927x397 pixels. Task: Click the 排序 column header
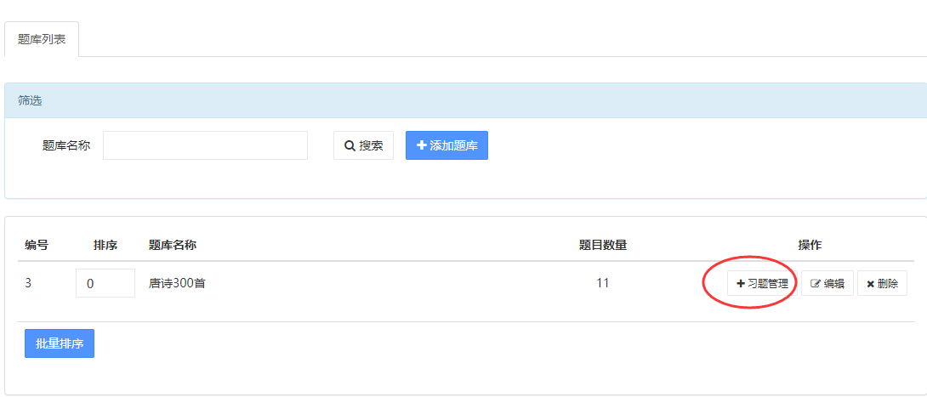click(105, 245)
